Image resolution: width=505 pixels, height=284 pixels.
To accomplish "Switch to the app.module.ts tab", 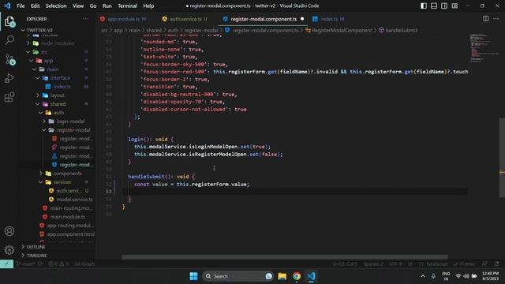I will coord(123,19).
